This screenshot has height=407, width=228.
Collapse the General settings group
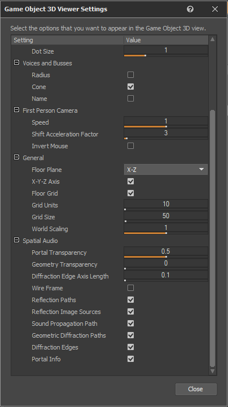tap(16, 157)
